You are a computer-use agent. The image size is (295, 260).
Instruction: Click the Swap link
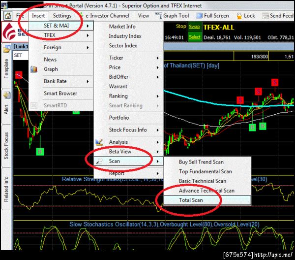coord(194,27)
